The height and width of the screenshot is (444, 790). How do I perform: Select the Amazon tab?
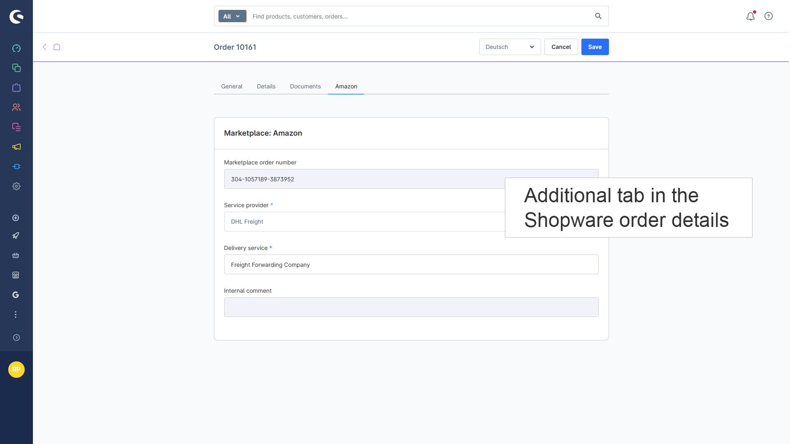pyautogui.click(x=346, y=86)
